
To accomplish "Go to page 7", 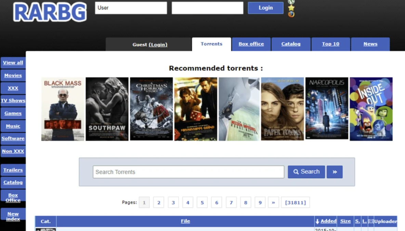I will click(x=231, y=203).
